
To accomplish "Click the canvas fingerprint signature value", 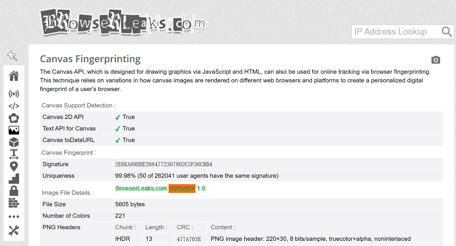I will (164, 164).
